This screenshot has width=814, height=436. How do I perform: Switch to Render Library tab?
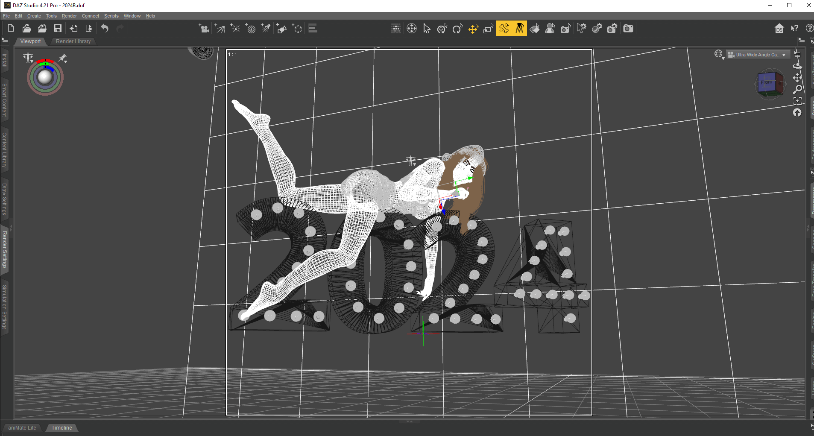(73, 41)
